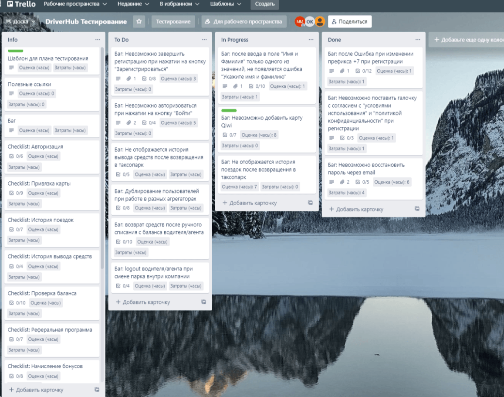Create card from template in To Do list
Screen dimensions: 504x397
coord(203,302)
